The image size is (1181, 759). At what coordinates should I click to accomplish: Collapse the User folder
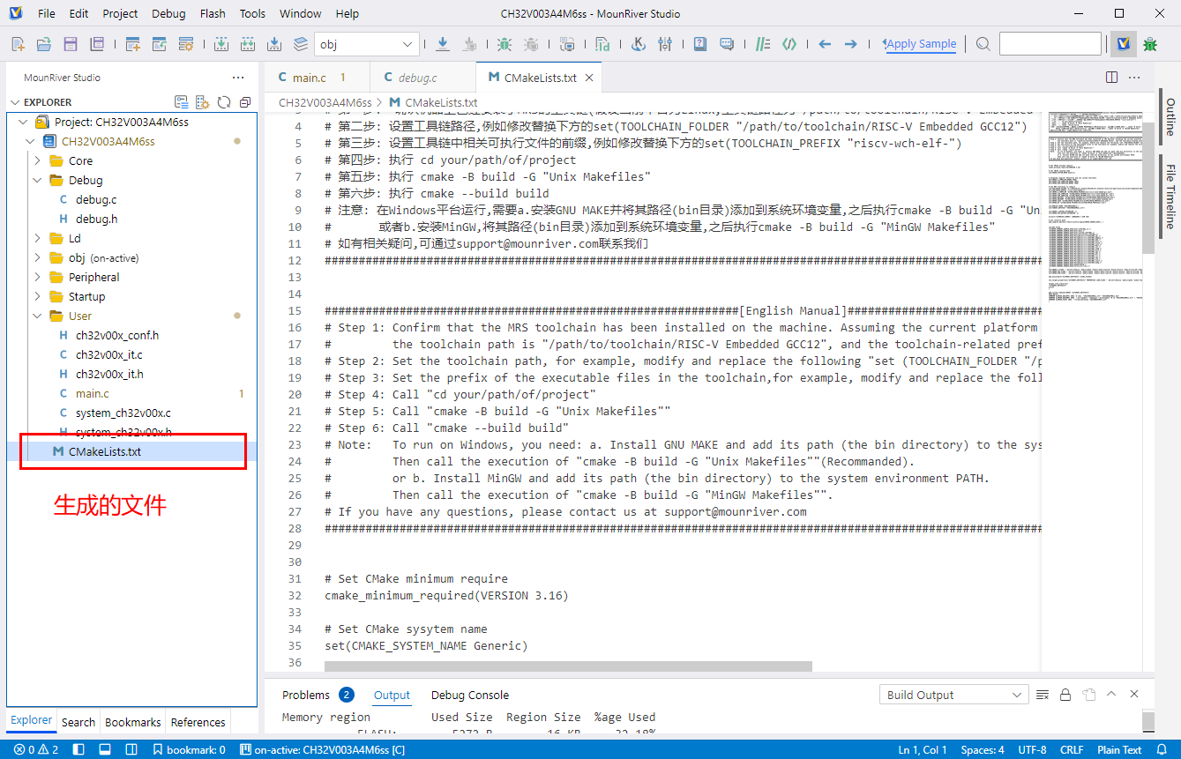[37, 316]
